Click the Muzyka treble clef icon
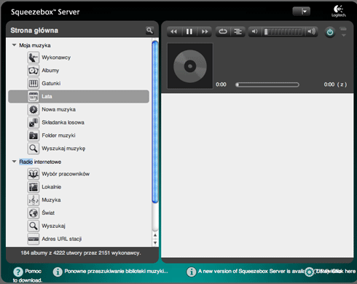The height and width of the screenshot is (284, 357). (x=34, y=200)
